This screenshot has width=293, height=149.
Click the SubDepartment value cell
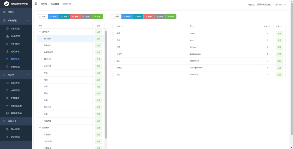pyautogui.click(x=225, y=68)
